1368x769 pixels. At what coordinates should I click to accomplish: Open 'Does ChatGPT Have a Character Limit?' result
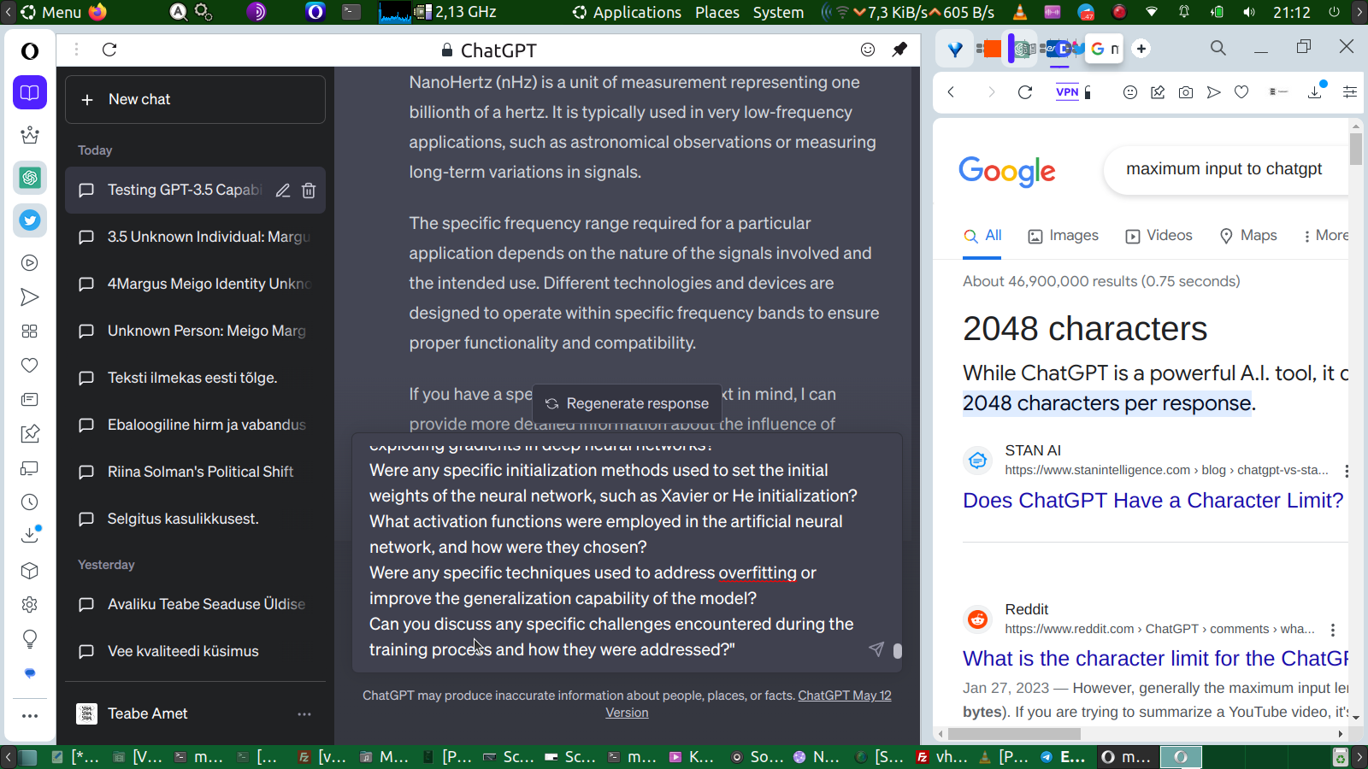pos(1153,501)
